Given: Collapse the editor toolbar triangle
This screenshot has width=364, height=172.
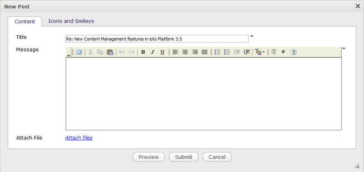Looking at the screenshot, I should (x=69, y=55).
